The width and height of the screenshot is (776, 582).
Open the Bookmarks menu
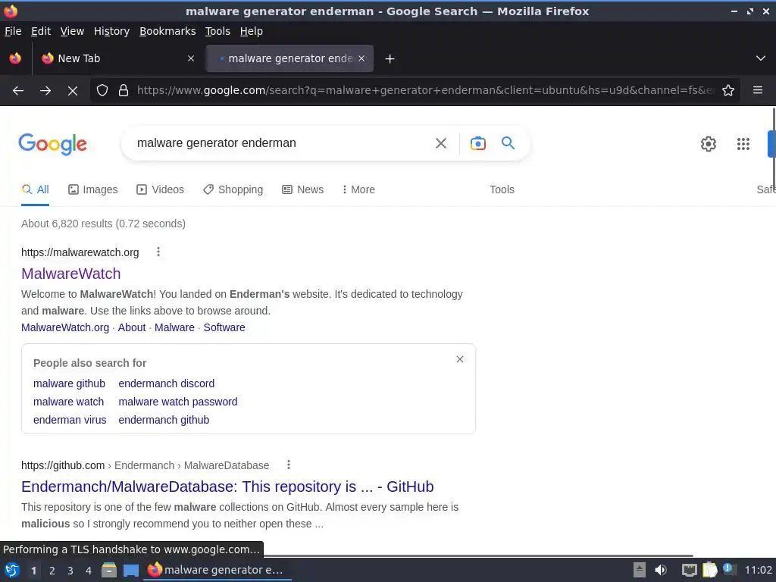point(167,31)
